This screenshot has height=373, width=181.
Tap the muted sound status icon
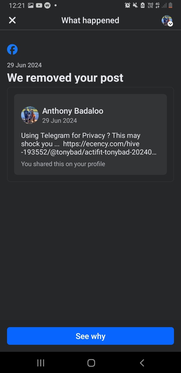pyautogui.click(x=135, y=5)
